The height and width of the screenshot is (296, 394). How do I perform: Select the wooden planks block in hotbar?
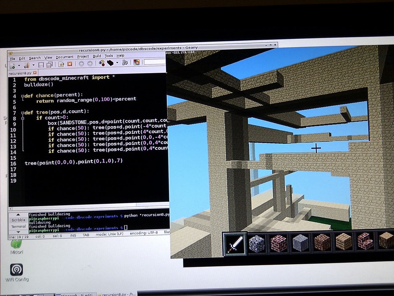coord(344,242)
